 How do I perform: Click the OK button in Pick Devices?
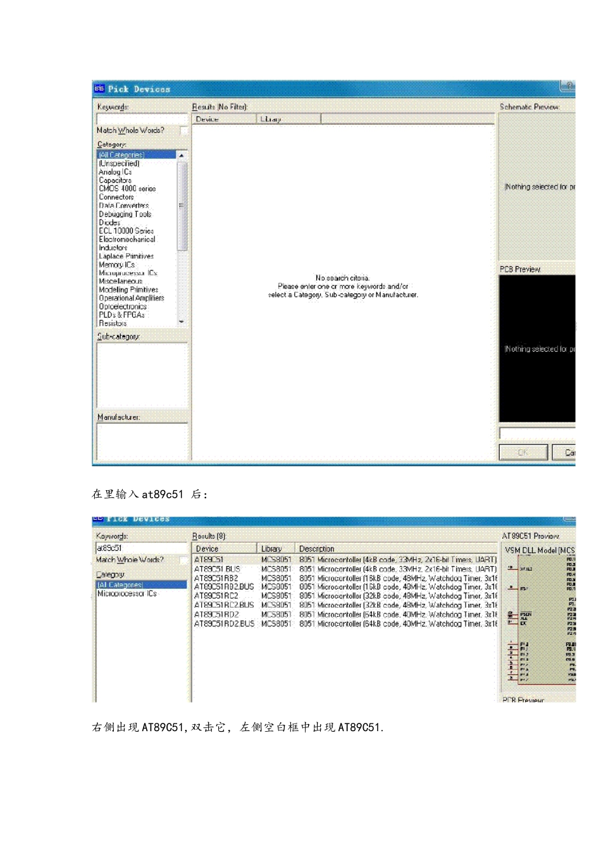(x=523, y=452)
